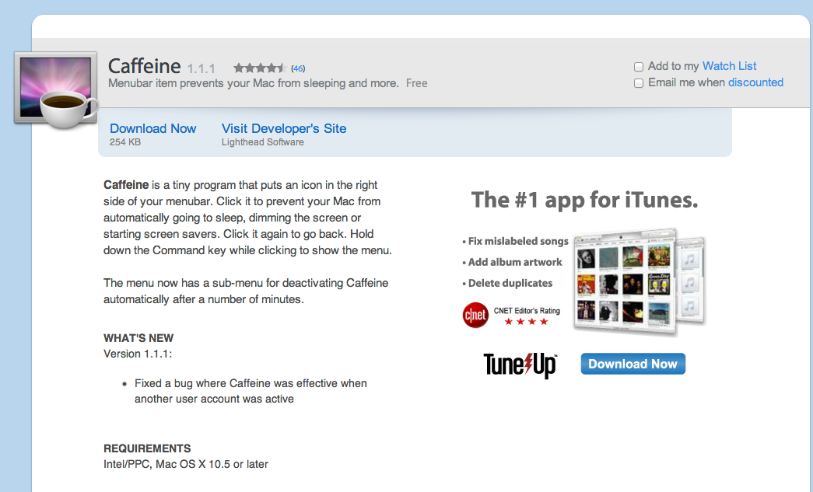Tick the Add to my Watch List checkbox
813x492 pixels.
coord(639,67)
